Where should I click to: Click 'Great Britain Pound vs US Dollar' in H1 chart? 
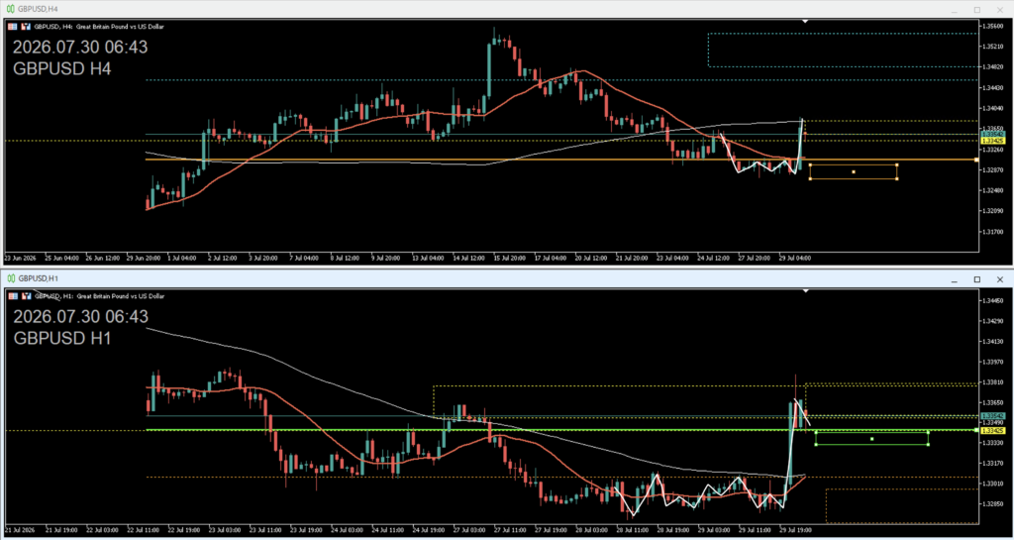click(120, 295)
